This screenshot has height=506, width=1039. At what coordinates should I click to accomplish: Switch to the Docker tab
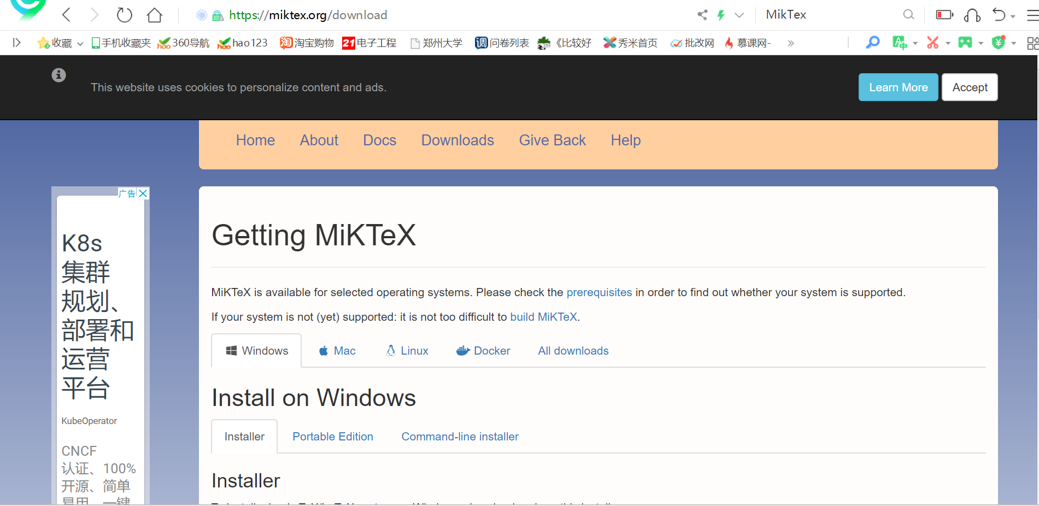click(483, 351)
